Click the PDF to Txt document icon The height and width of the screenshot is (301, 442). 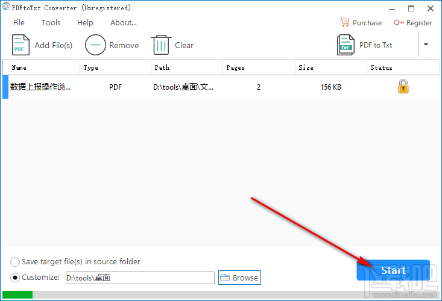point(346,45)
